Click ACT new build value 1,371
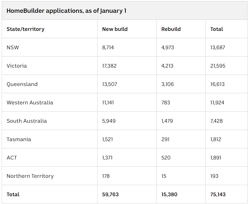The height and width of the screenshot is (204, 249). pyautogui.click(x=107, y=158)
